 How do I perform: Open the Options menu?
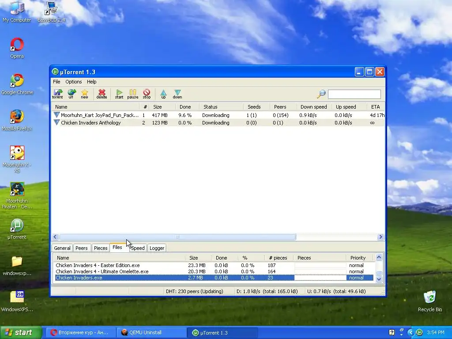74,82
